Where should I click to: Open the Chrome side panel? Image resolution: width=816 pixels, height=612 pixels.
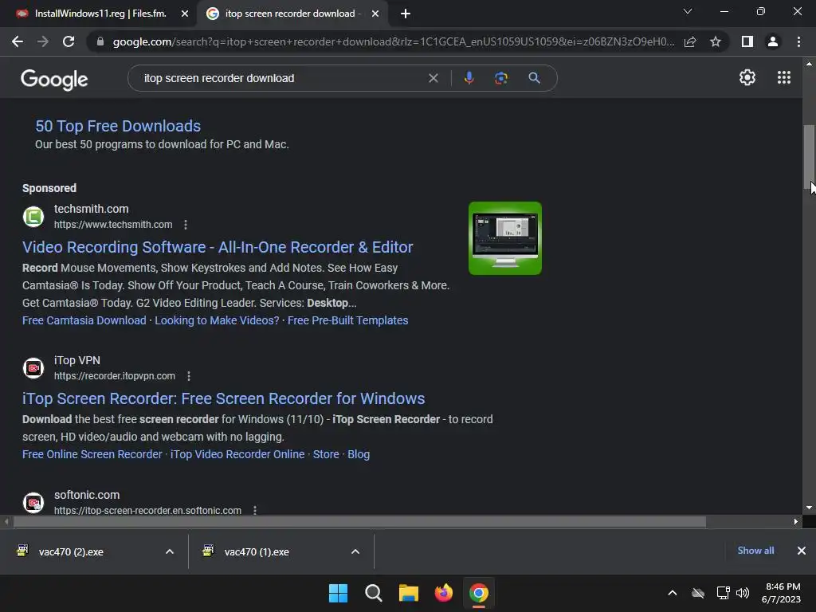tap(747, 41)
